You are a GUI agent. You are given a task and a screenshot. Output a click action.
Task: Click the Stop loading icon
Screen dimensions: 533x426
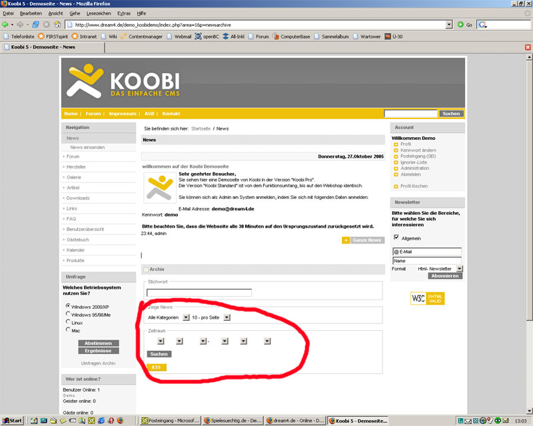click(47, 25)
